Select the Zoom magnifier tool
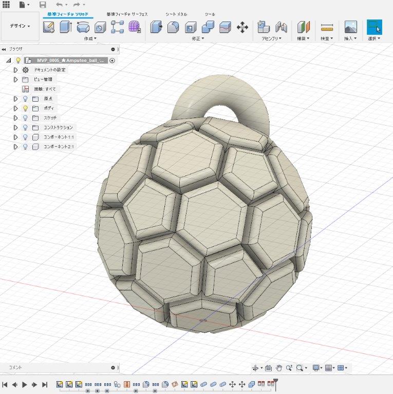Image resolution: width=393 pixels, height=394 pixels. [x=289, y=368]
